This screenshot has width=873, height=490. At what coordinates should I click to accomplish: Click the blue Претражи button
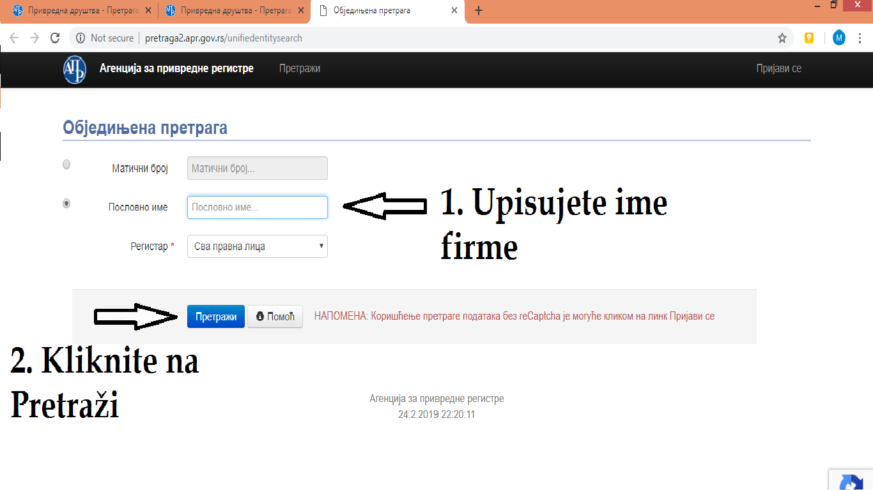pyautogui.click(x=216, y=316)
